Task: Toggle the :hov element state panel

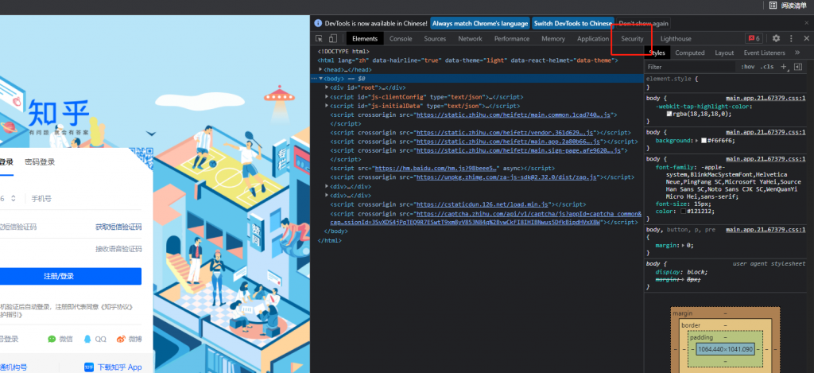Action: click(748, 67)
